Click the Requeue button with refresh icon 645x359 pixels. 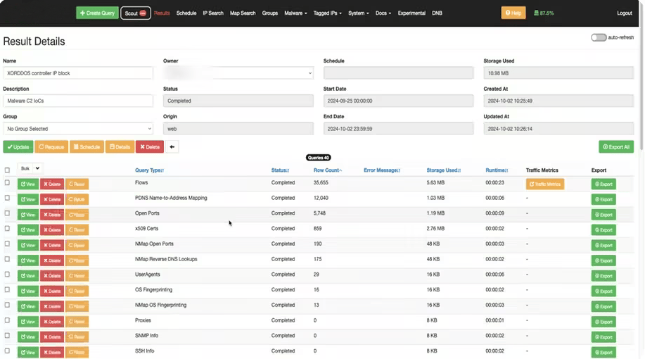coord(51,146)
